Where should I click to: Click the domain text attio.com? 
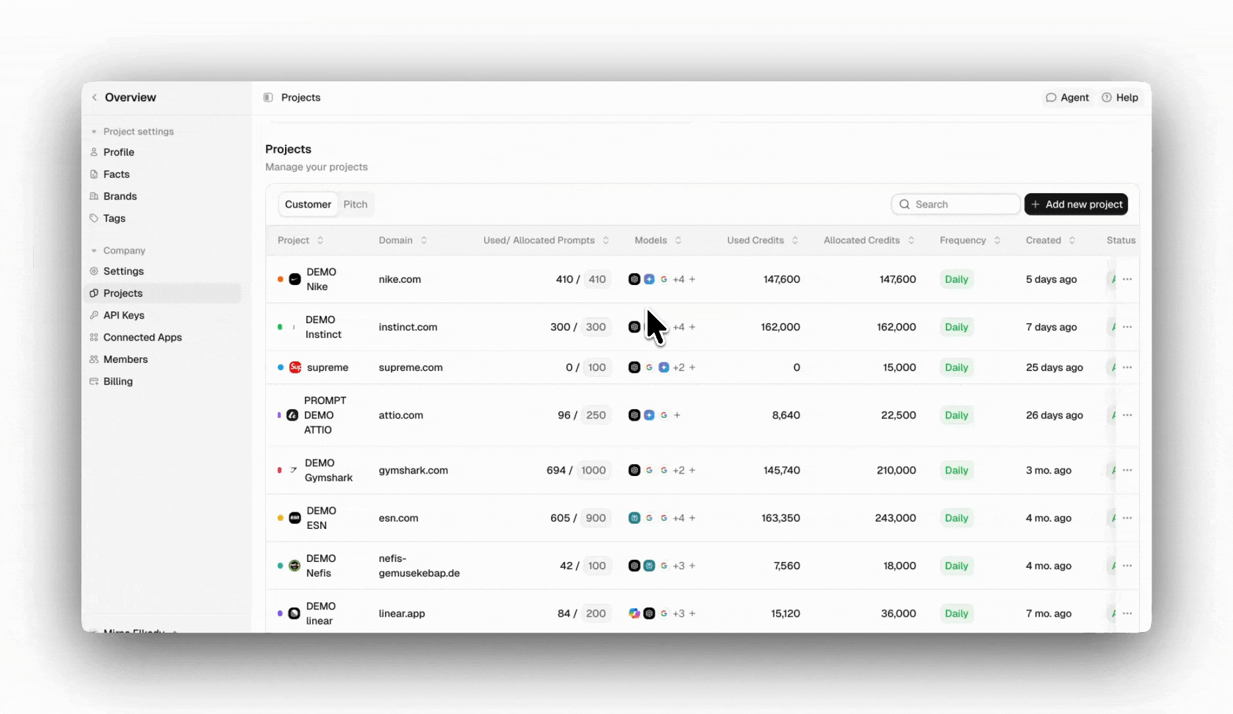(x=401, y=415)
